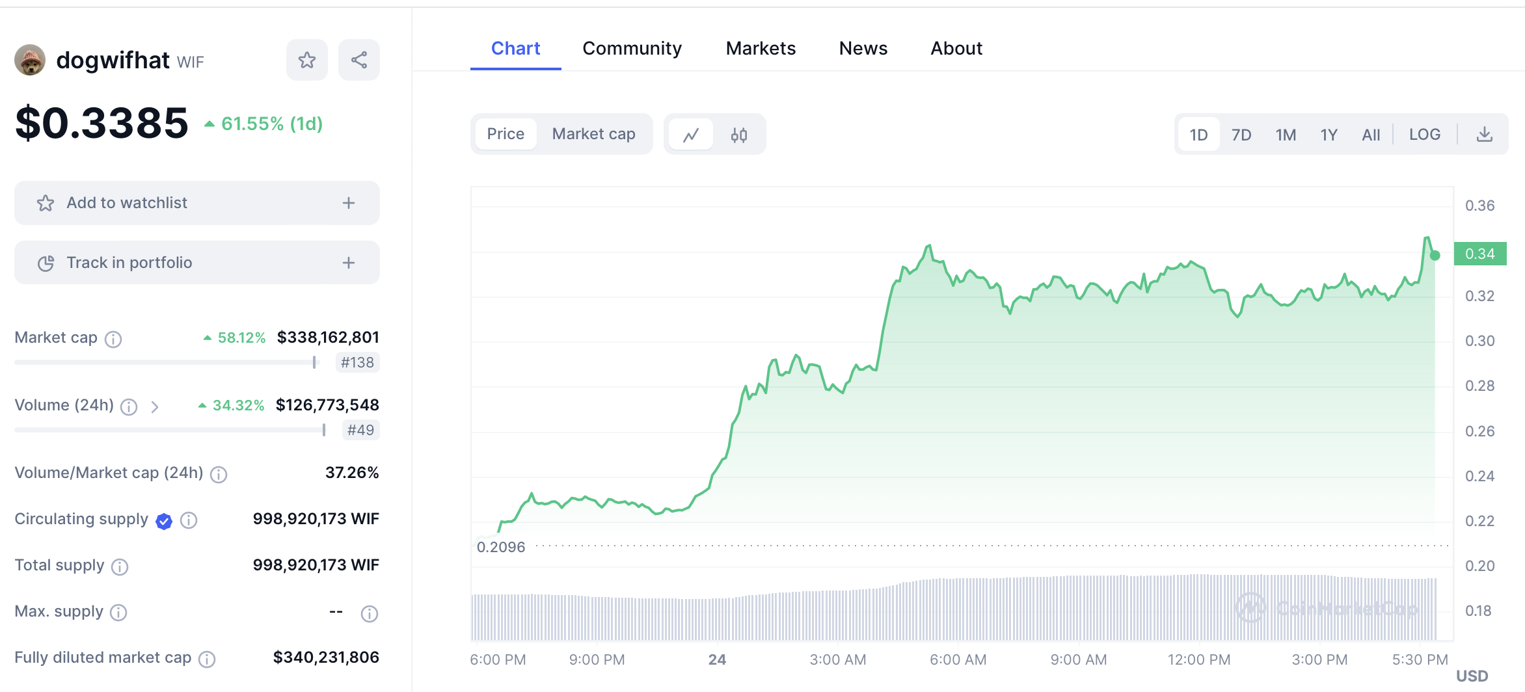The width and height of the screenshot is (1525, 692).
Task: Click info icon beside Circulating supply
Action: 189,520
